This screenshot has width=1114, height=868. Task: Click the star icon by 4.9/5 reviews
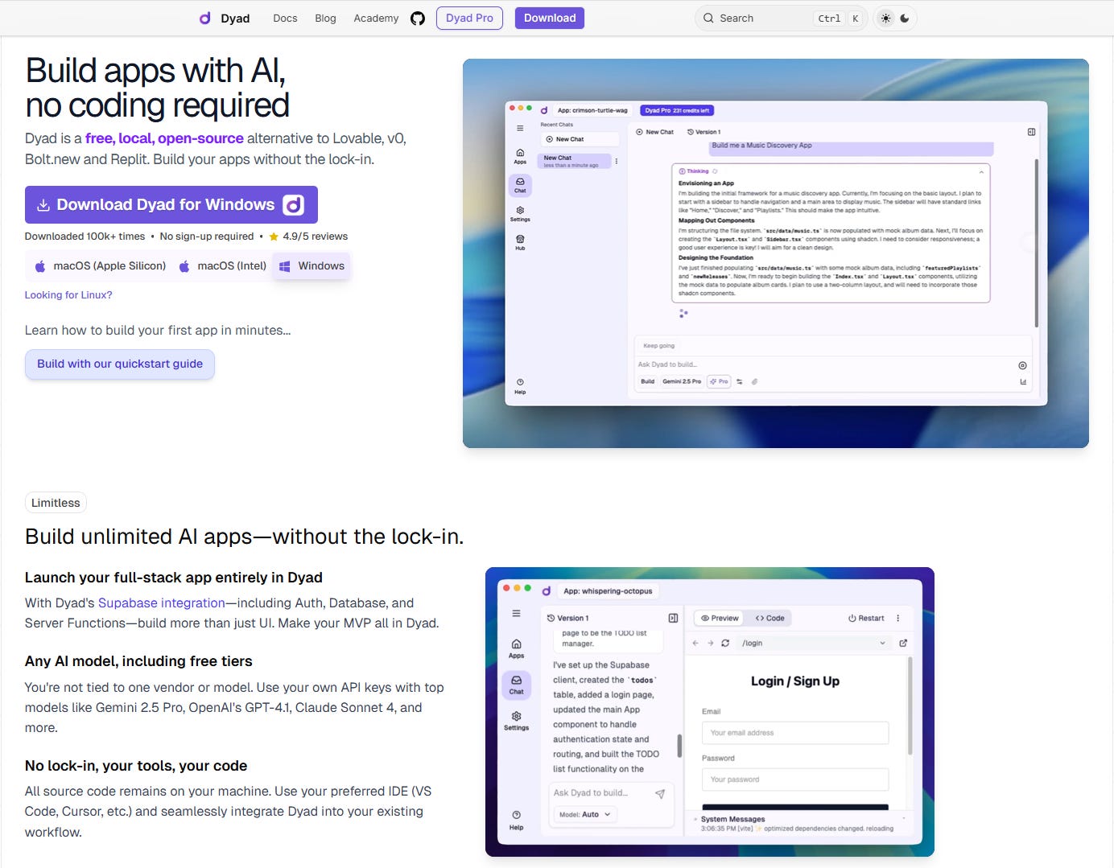pos(274,237)
